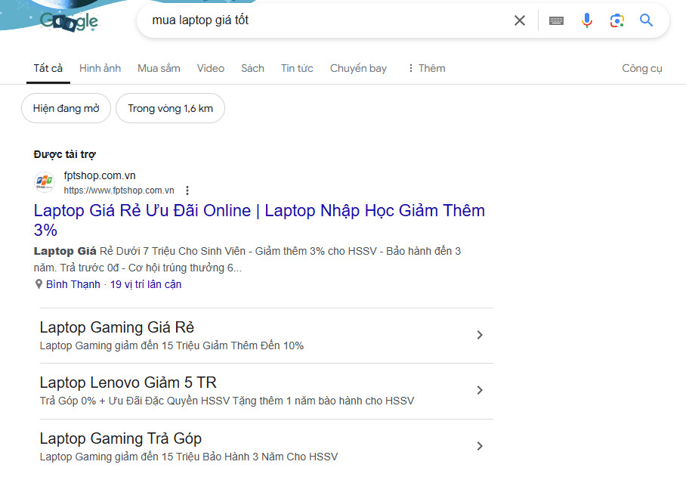Viewport: 686px width, 477px height.
Task: Expand the 'Thêm' more menu
Action: (427, 68)
